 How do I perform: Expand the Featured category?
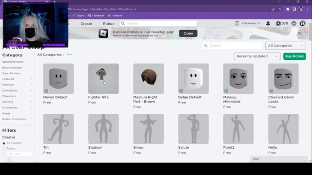tap(31, 79)
